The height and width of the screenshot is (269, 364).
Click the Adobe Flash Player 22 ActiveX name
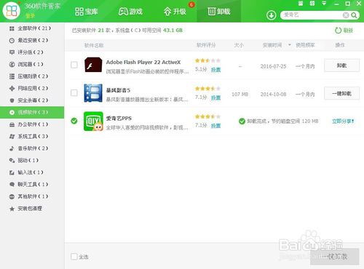[x=143, y=63]
